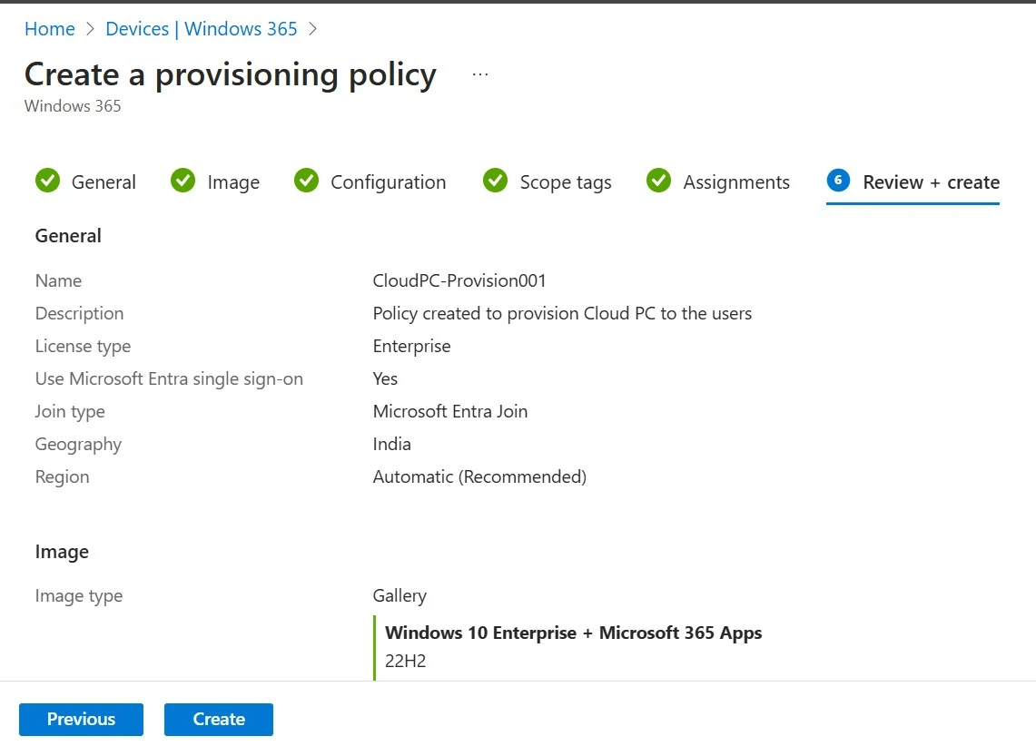This screenshot has height=746, width=1036.
Task: Click the chevron after Home breadcrumb
Action: [90, 29]
